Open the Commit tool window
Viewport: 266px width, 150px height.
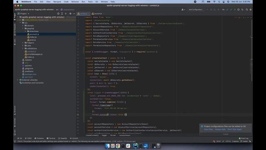[x=74, y=138]
